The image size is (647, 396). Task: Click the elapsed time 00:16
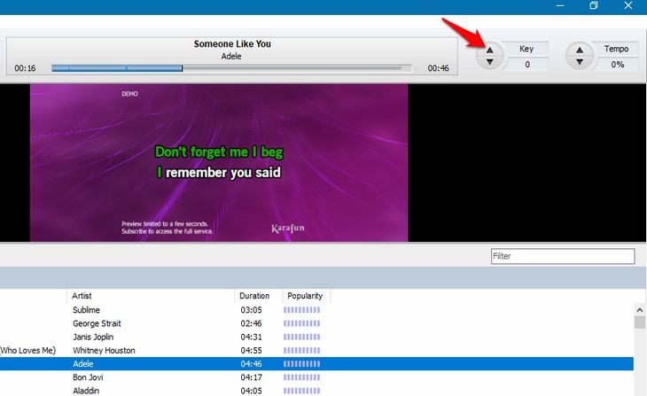(x=25, y=68)
